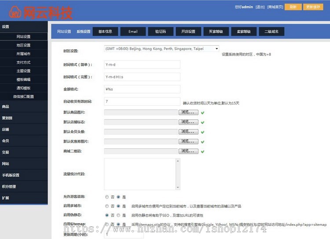Open 模板编辑 in the sidebar

tap(24, 80)
